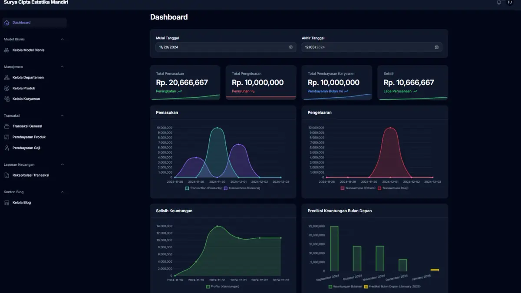Click the Akhir Tanggal date field
Viewport: 521px width, 293px height.
372,47
